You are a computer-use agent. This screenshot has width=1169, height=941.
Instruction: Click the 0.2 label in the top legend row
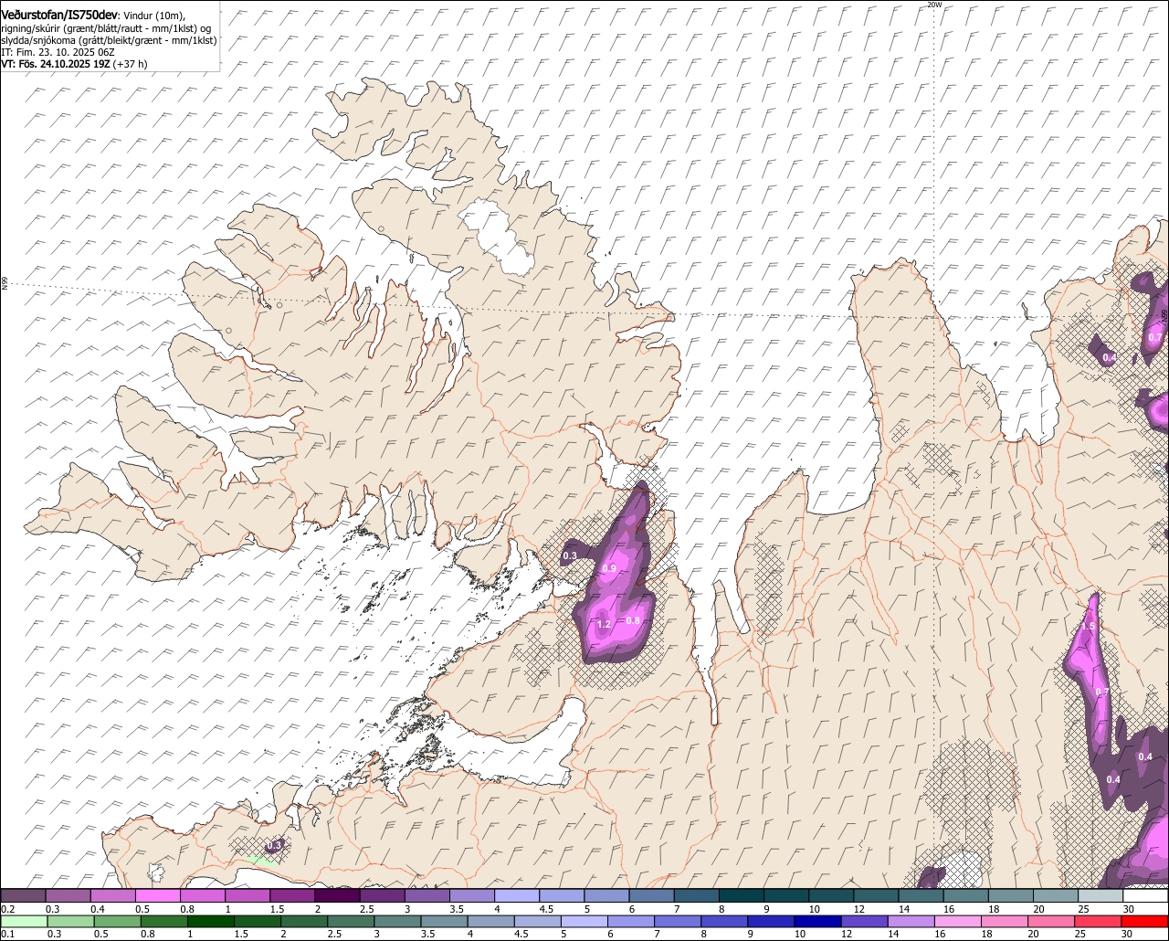point(7,909)
